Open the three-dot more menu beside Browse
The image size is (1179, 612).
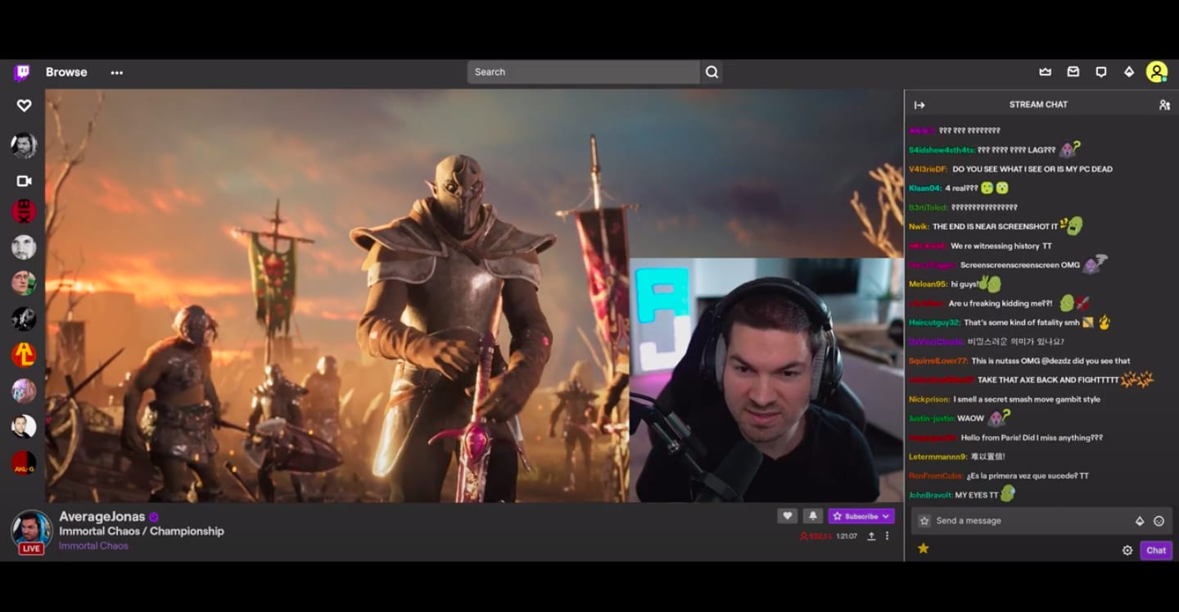[117, 73]
